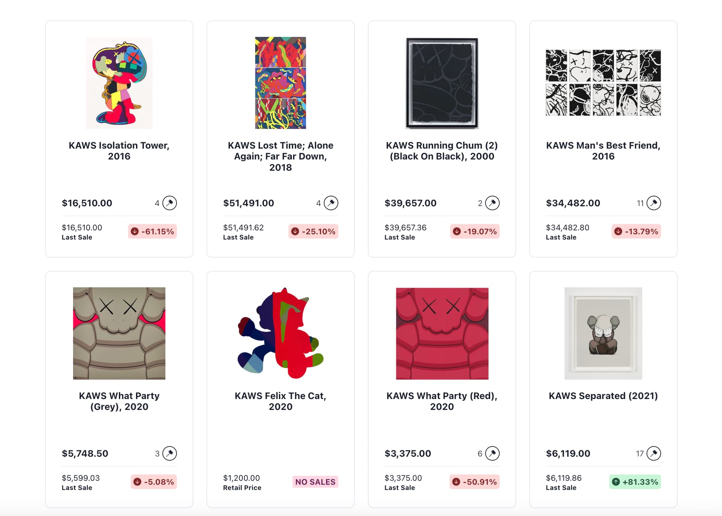Screen dimensions: 722x516
Task: Click the green +81.33% change badge
Action: 635,482
